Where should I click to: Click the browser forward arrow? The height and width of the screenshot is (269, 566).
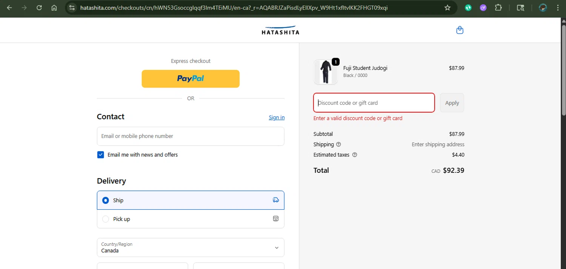pyautogui.click(x=24, y=8)
